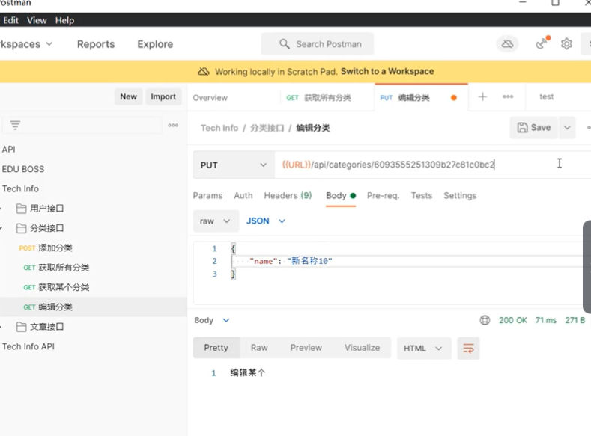Click the 文章接口 folder icon
This screenshot has height=436, width=591.
(21, 327)
